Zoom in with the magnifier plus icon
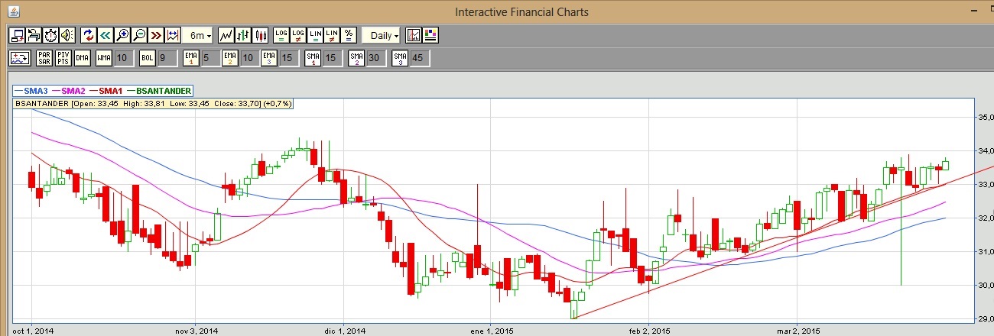The height and width of the screenshot is (336, 994). (122, 35)
